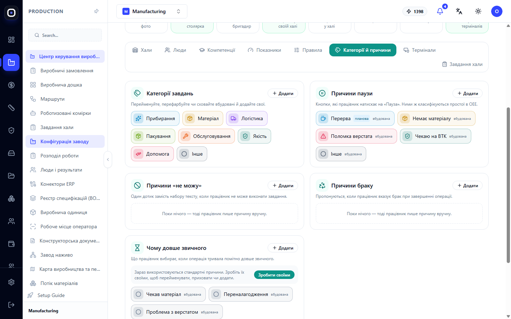The width and height of the screenshot is (511, 319).
Task: Add a pause reason via Додати
Action: point(468,93)
